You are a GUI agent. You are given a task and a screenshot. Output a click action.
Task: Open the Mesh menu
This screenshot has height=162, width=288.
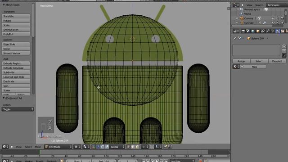coord(38,147)
